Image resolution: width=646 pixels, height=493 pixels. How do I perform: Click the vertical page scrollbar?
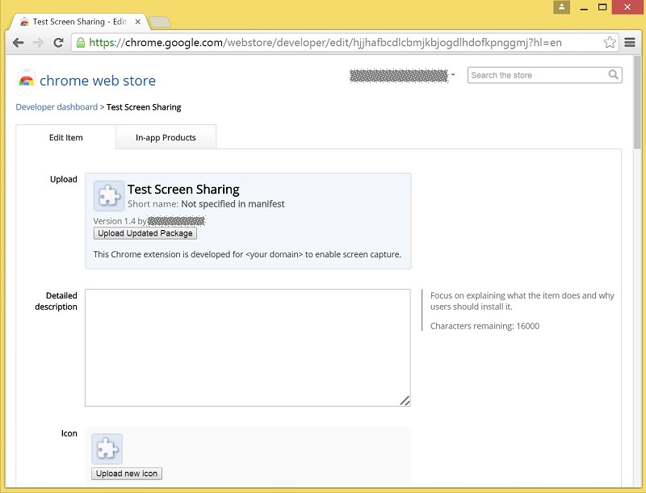(x=638, y=242)
